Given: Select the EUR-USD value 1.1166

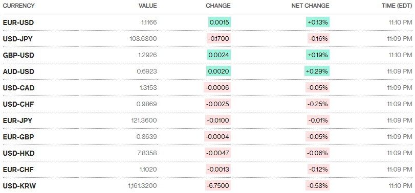Looking at the screenshot, I should 149,22.
